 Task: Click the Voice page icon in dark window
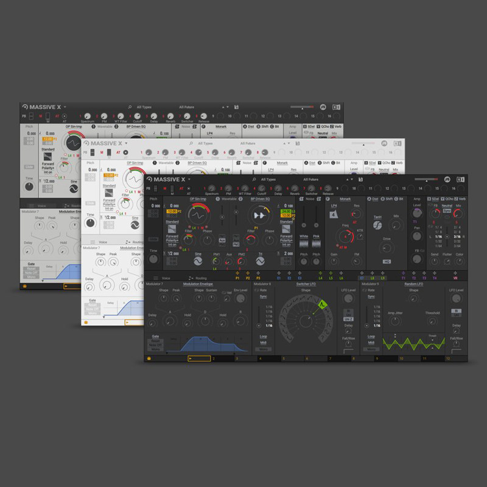(156, 278)
